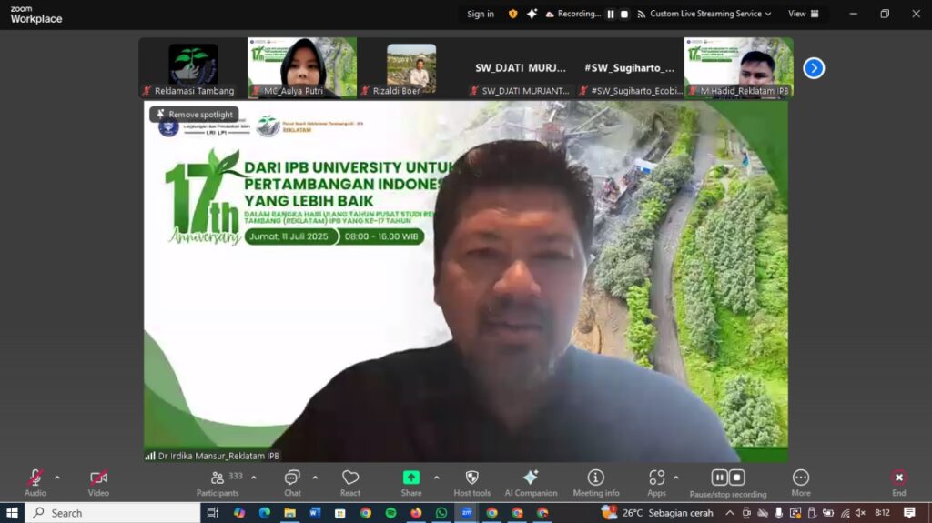
Task: Show hidden system tray icons
Action: pyautogui.click(x=730, y=512)
